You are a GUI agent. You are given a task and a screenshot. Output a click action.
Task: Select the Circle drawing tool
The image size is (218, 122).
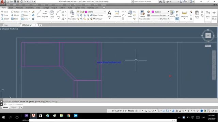(52, 14)
